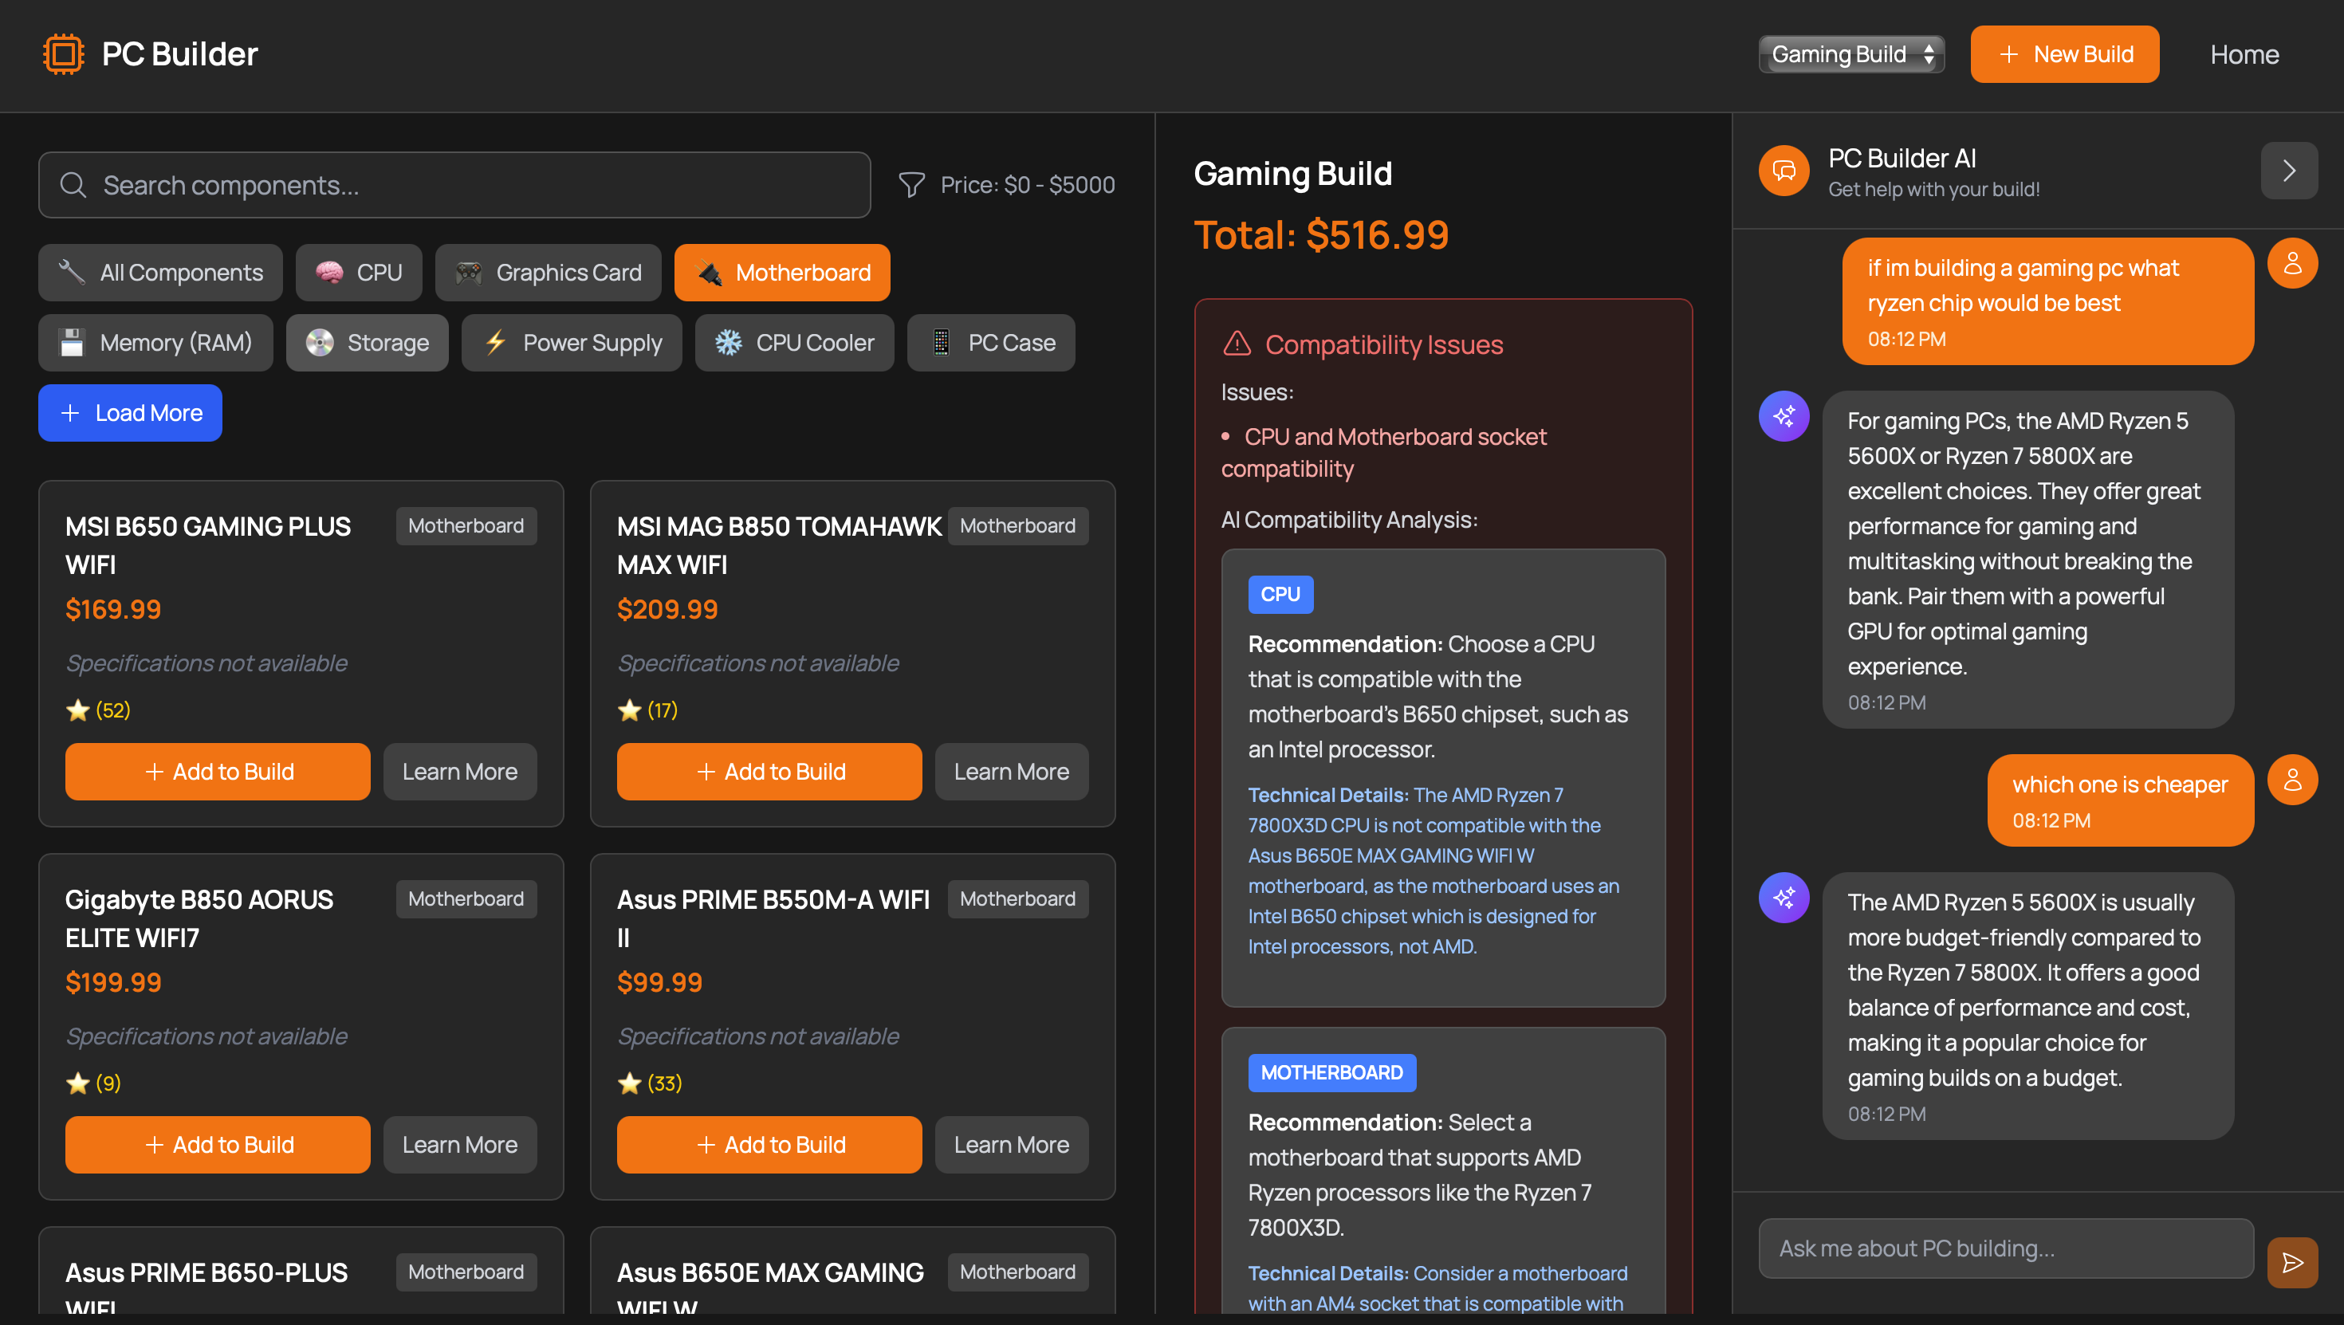Click the user avatar beside 'which one is cheaper'
Viewport: 2344px width, 1325px height.
[x=2291, y=780]
